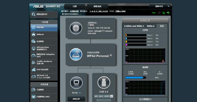Click the Core 3 7% label
This screenshot has height=102, width=197.
pyautogui.click(x=153, y=42)
